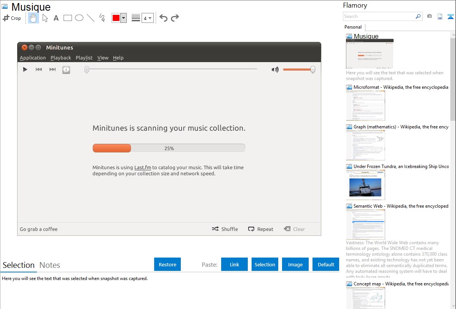This screenshot has height=309, width=456.
Task: Open the View menu in Minitunes
Action: tap(103, 58)
